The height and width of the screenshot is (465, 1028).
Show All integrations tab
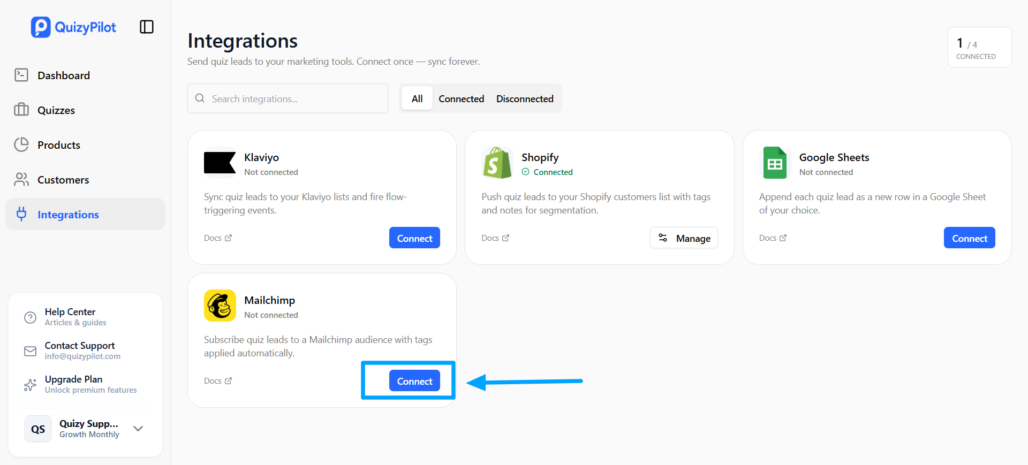pos(417,98)
